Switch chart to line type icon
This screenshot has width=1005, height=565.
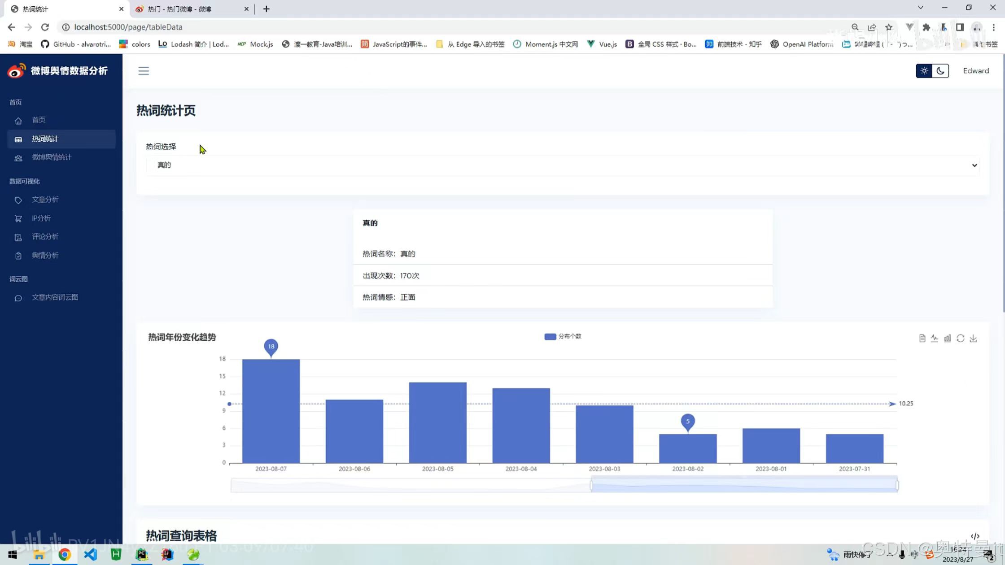(x=934, y=339)
